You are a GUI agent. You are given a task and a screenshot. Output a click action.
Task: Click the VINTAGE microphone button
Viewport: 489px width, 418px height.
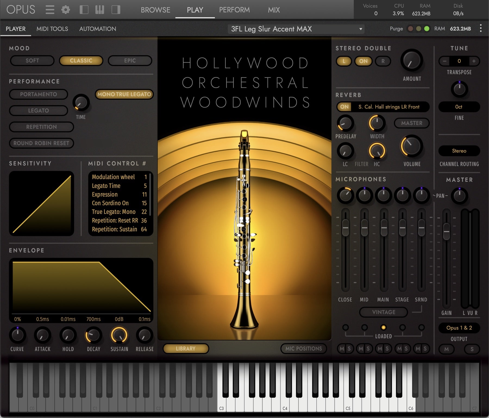point(383,312)
